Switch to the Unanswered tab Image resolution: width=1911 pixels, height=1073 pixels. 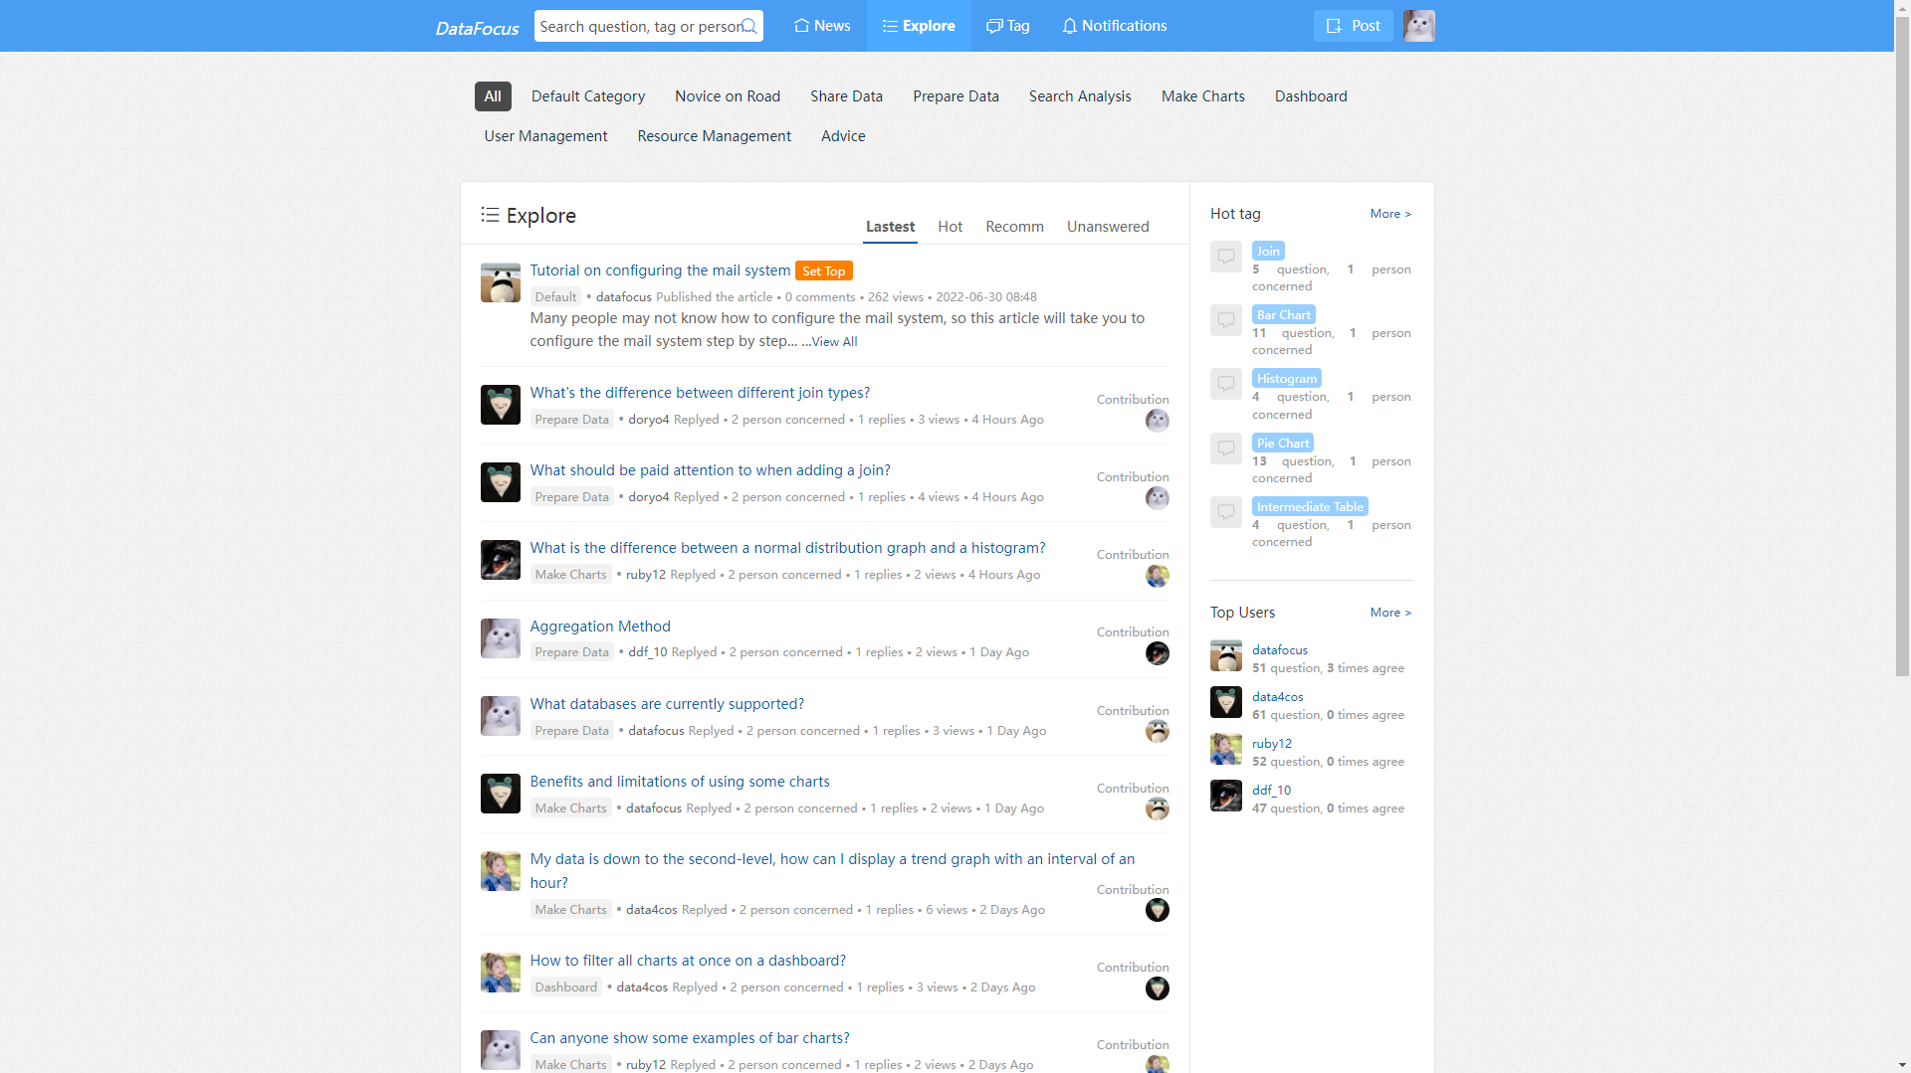point(1108,227)
